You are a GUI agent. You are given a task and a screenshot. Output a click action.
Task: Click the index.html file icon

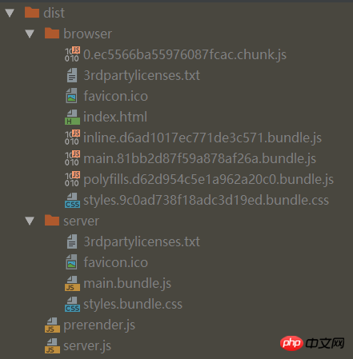point(72,117)
